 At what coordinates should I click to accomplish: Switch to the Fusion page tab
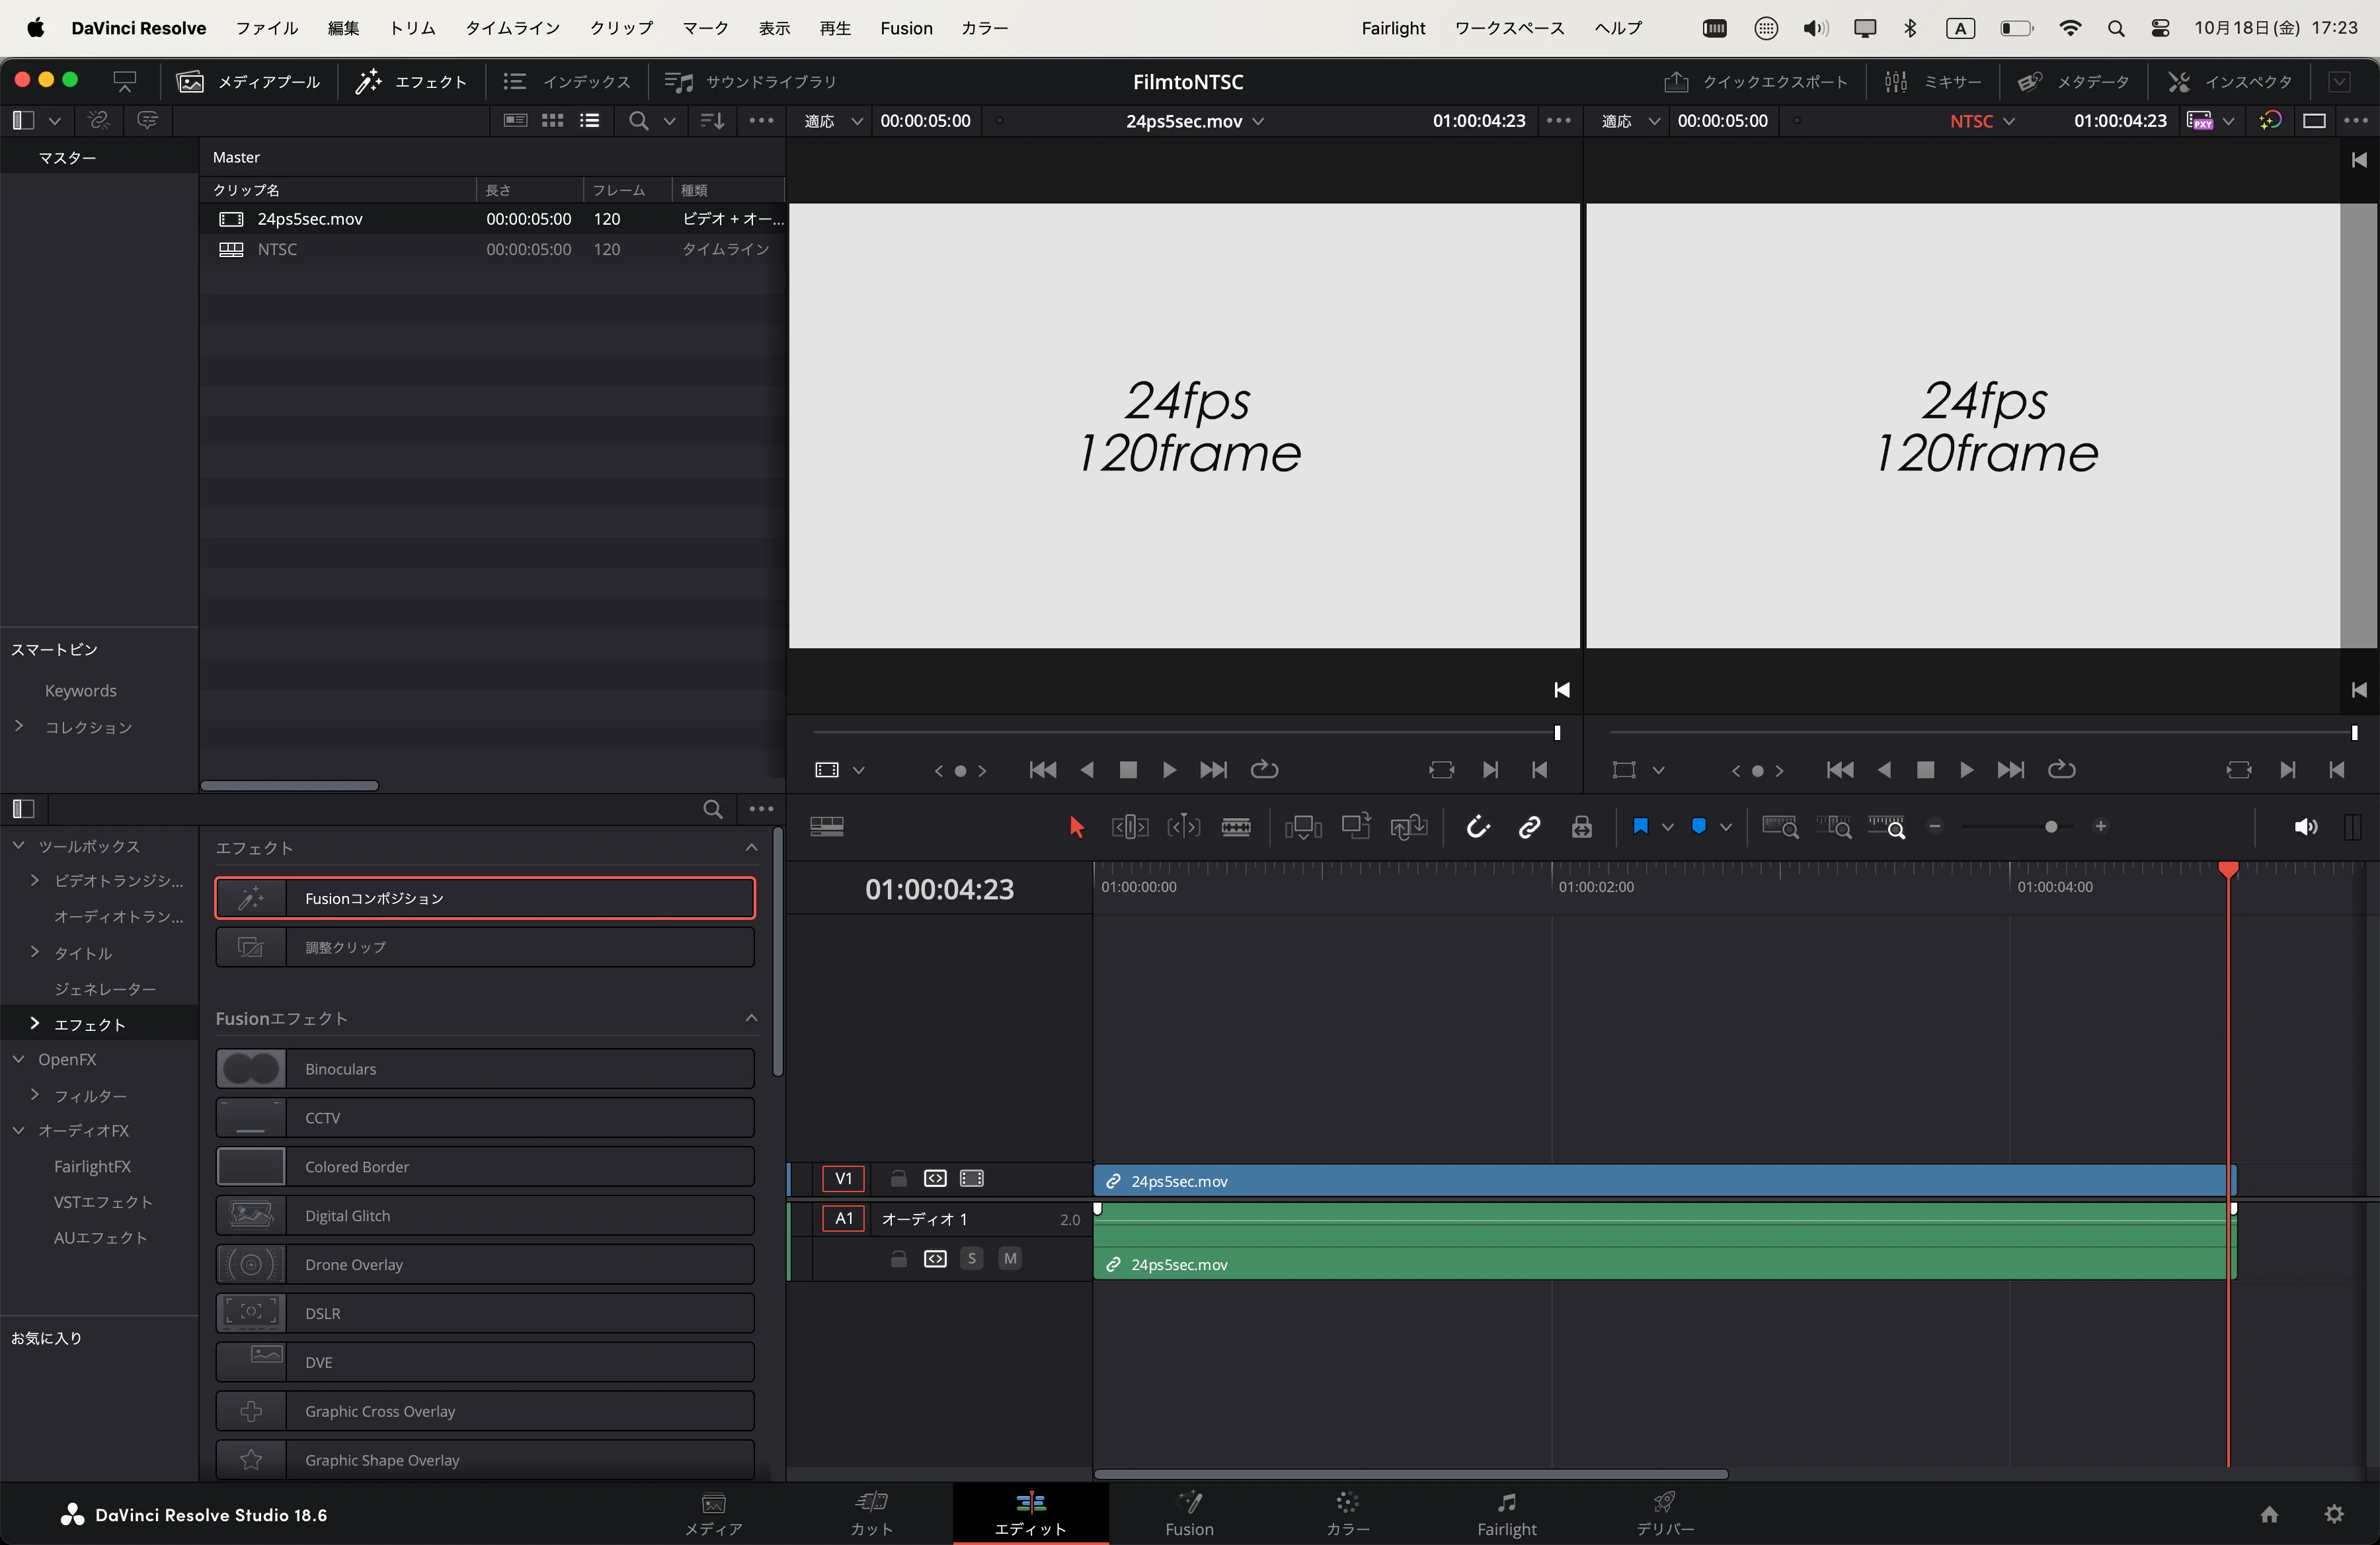(x=1189, y=1514)
